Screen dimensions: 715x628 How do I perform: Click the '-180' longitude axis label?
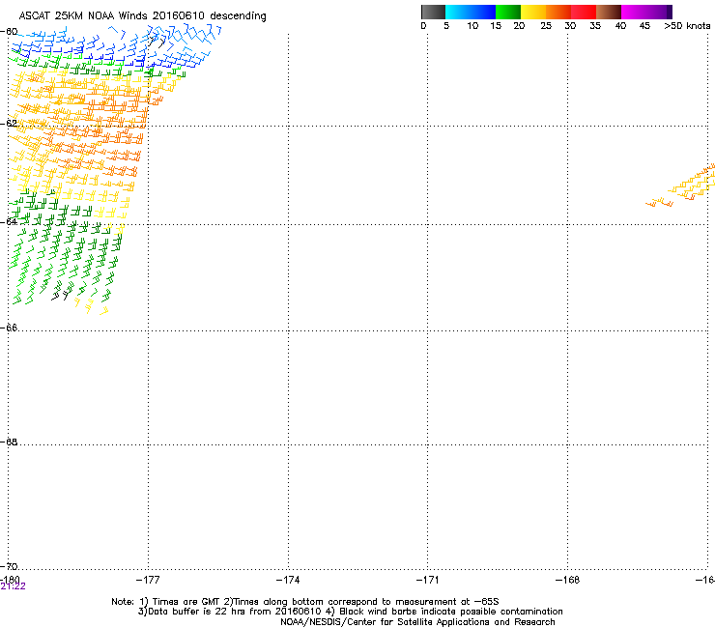click(x=10, y=579)
